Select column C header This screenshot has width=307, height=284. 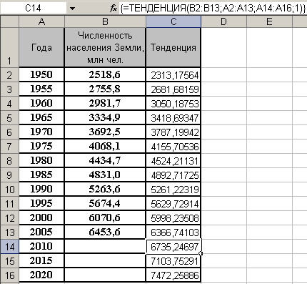pyautogui.click(x=173, y=21)
